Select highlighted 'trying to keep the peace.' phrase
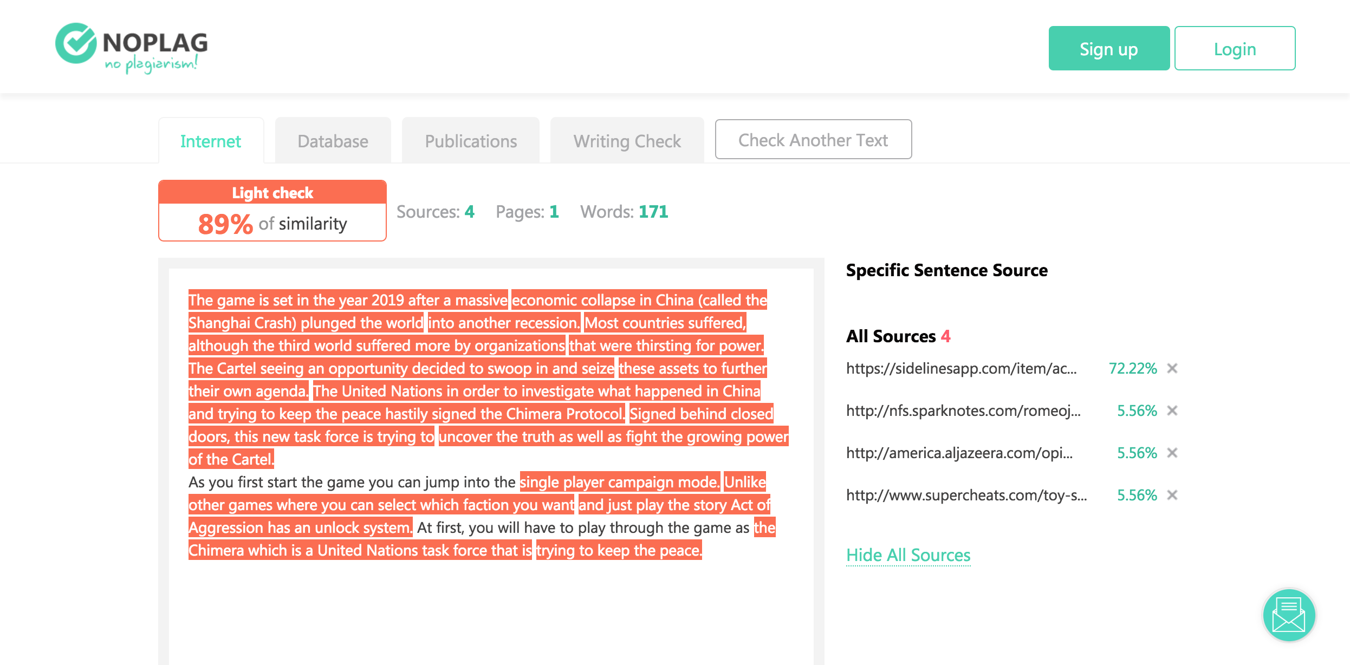Image resolution: width=1350 pixels, height=665 pixels. click(619, 550)
